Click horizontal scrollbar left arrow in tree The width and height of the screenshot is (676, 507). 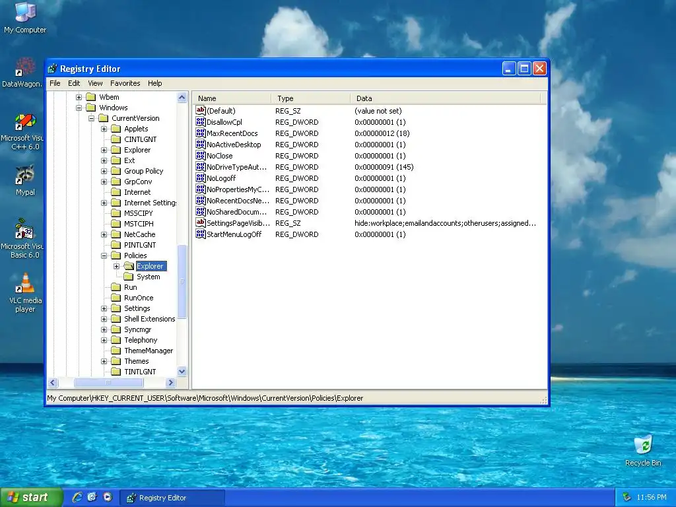click(53, 382)
